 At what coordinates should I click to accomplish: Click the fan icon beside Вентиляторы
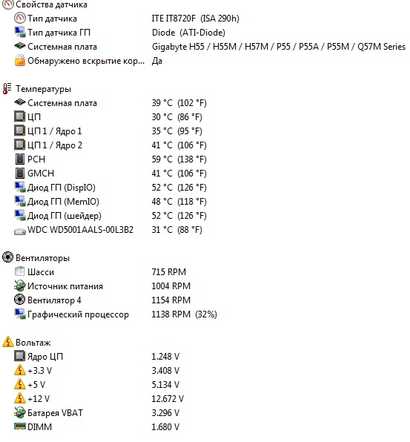pyautogui.click(x=8, y=257)
